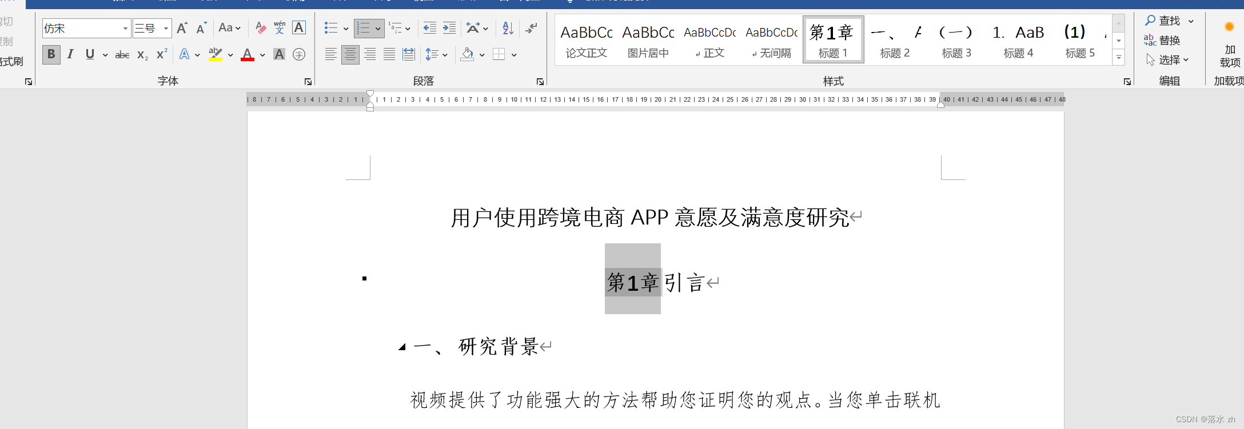The image size is (1244, 429).
Task: Apply 无间隔 style
Action: [x=772, y=40]
